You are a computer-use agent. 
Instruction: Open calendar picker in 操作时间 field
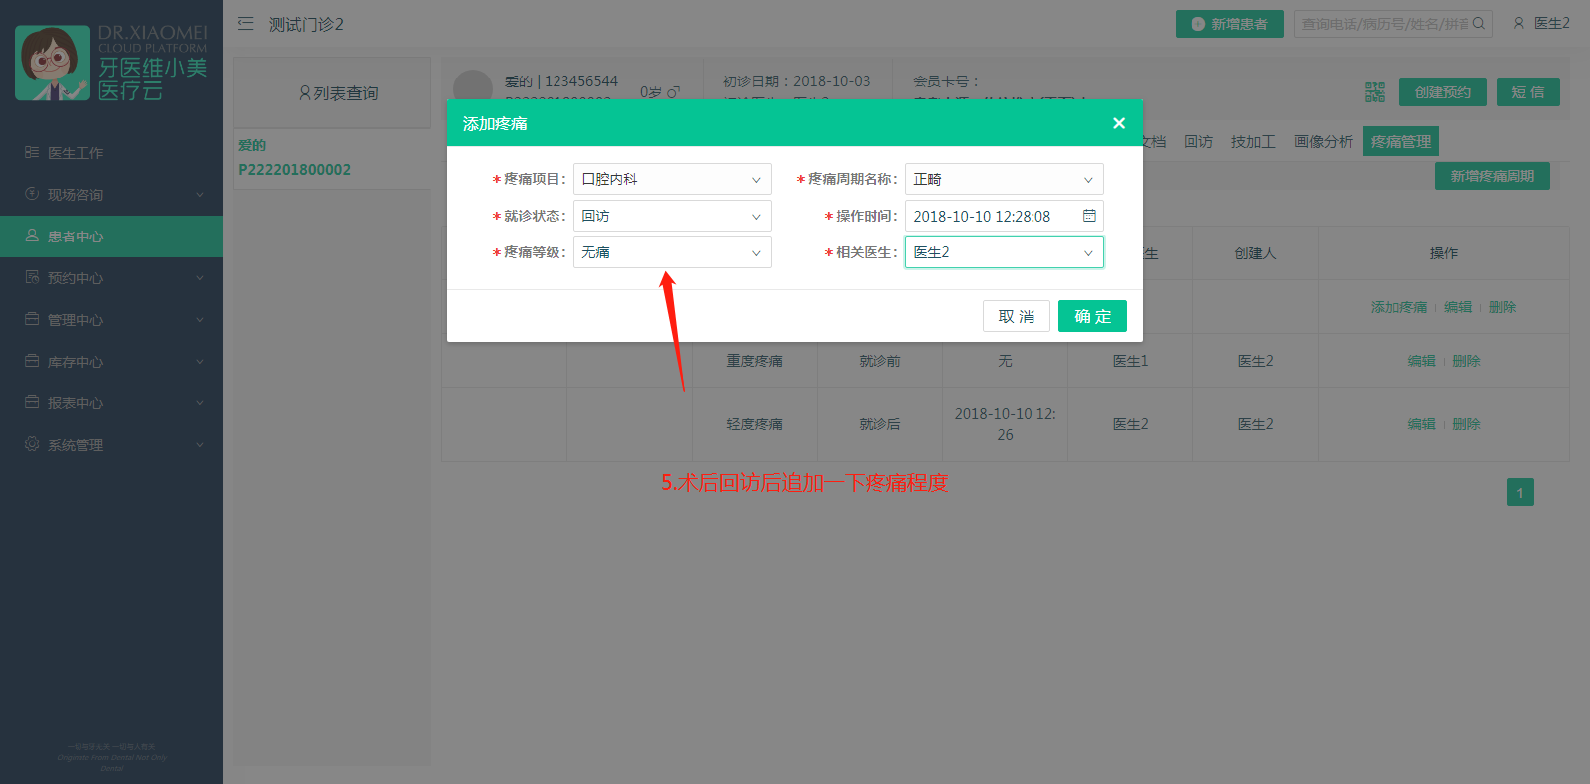click(x=1089, y=216)
